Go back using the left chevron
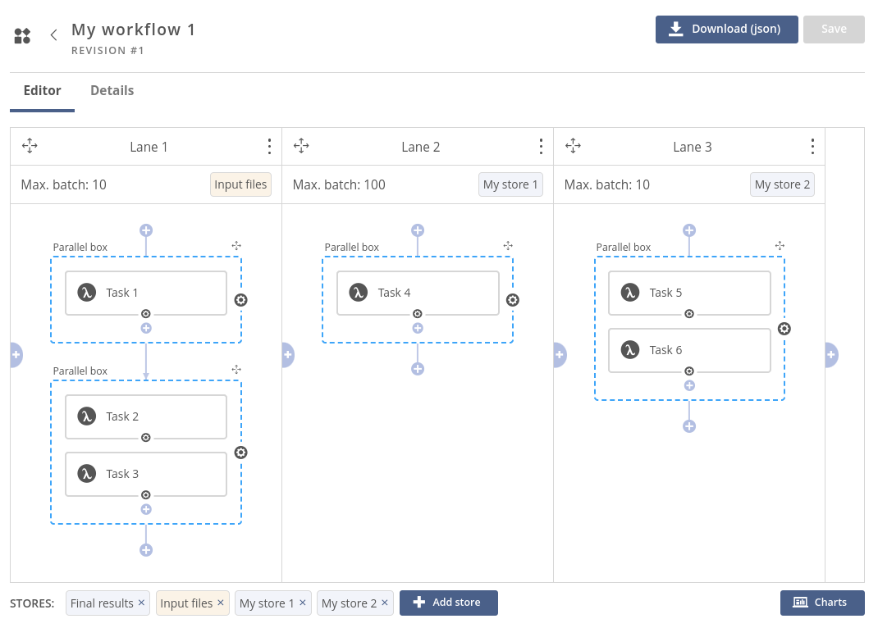The width and height of the screenshot is (878, 637). coord(54,35)
